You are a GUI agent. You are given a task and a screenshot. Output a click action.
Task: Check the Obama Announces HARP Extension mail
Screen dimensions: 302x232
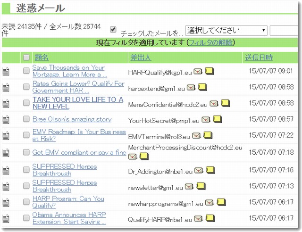(26, 218)
